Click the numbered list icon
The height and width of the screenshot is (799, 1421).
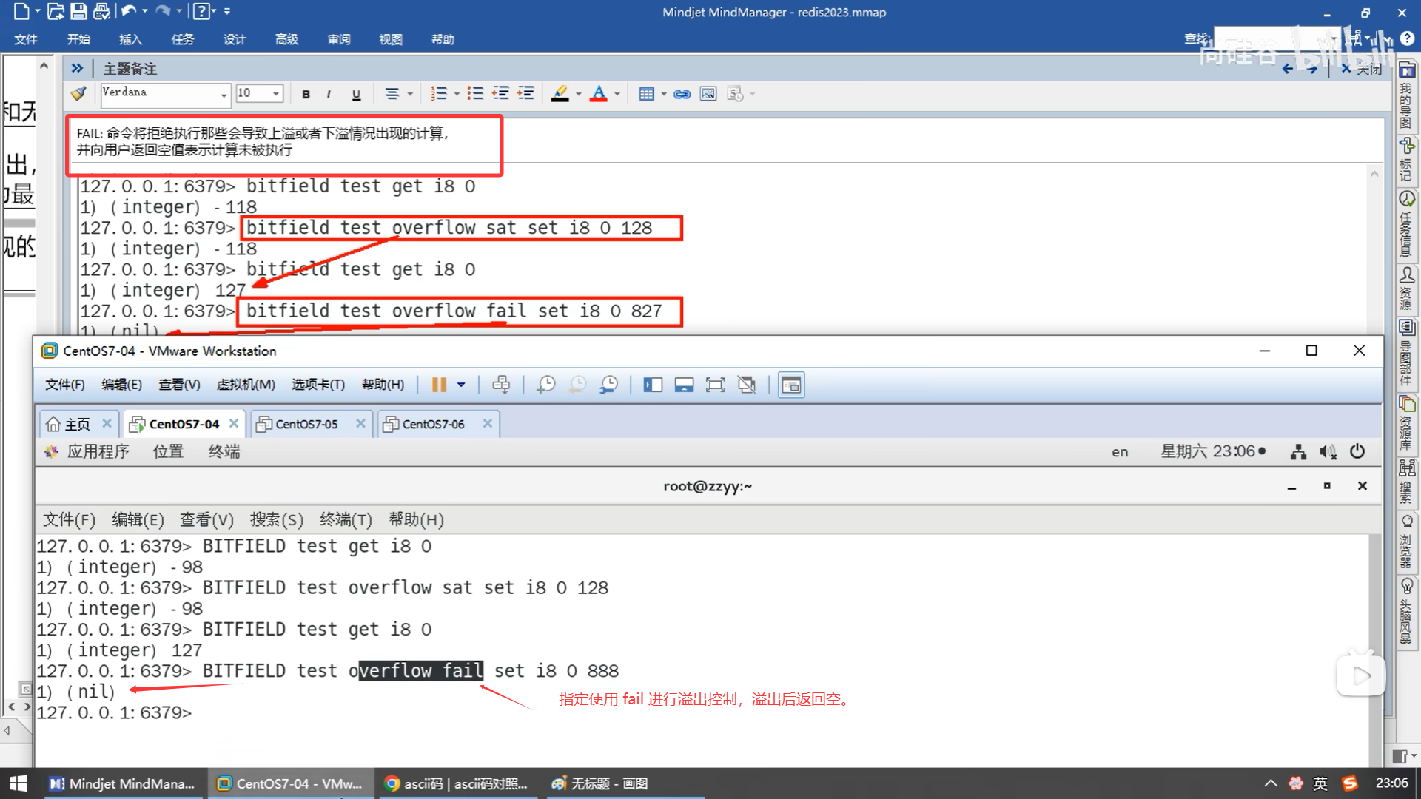click(x=439, y=94)
